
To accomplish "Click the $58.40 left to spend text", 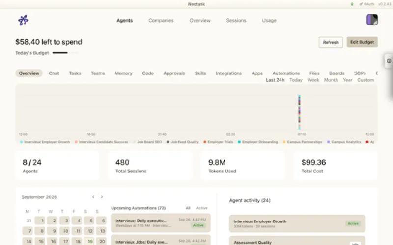I will coord(49,42).
